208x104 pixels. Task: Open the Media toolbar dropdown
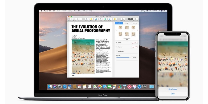click(x=110, y=19)
